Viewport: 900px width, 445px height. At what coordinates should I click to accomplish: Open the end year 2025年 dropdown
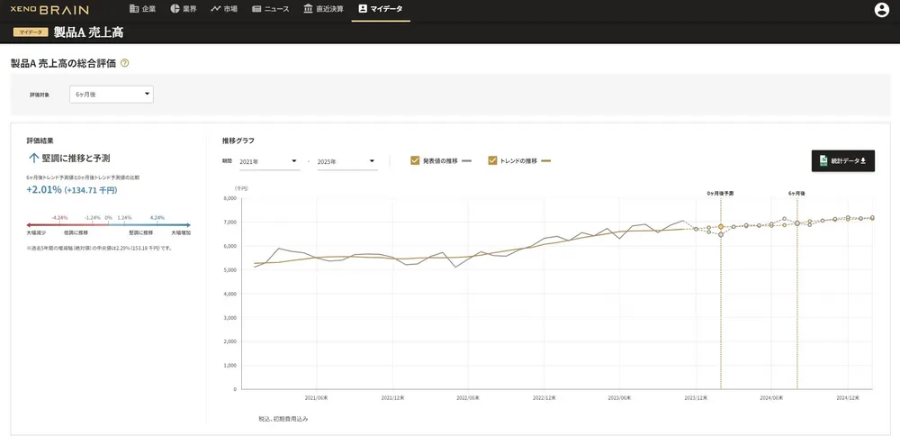pyautogui.click(x=346, y=162)
